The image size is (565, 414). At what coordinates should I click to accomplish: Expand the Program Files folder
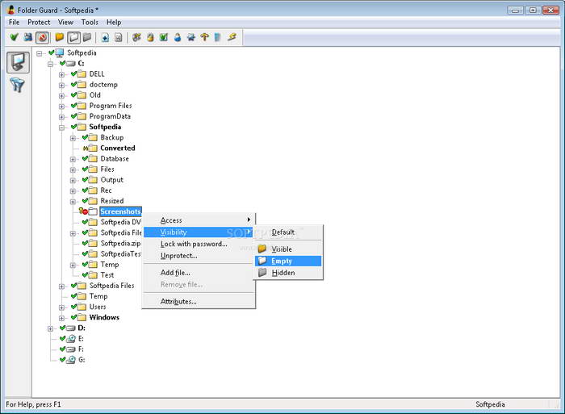(x=61, y=107)
